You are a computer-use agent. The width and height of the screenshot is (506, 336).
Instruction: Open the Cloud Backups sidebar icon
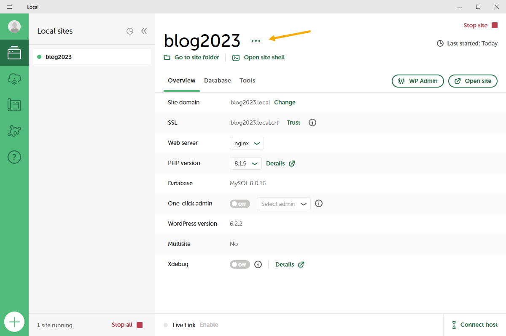[x=14, y=79]
